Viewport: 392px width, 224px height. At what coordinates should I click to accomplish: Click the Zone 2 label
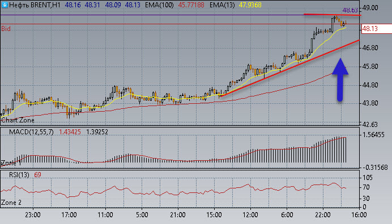click(11, 203)
